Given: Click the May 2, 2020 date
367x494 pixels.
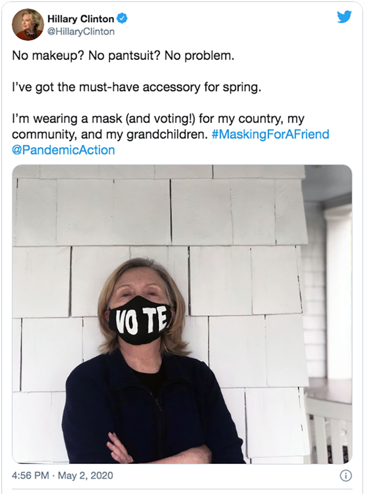Looking at the screenshot, I should tap(85, 475).
